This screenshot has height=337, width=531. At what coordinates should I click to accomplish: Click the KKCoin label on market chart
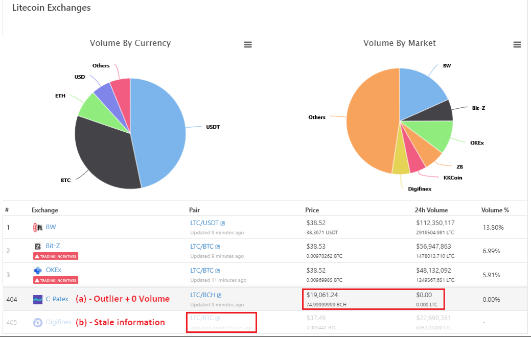point(453,178)
